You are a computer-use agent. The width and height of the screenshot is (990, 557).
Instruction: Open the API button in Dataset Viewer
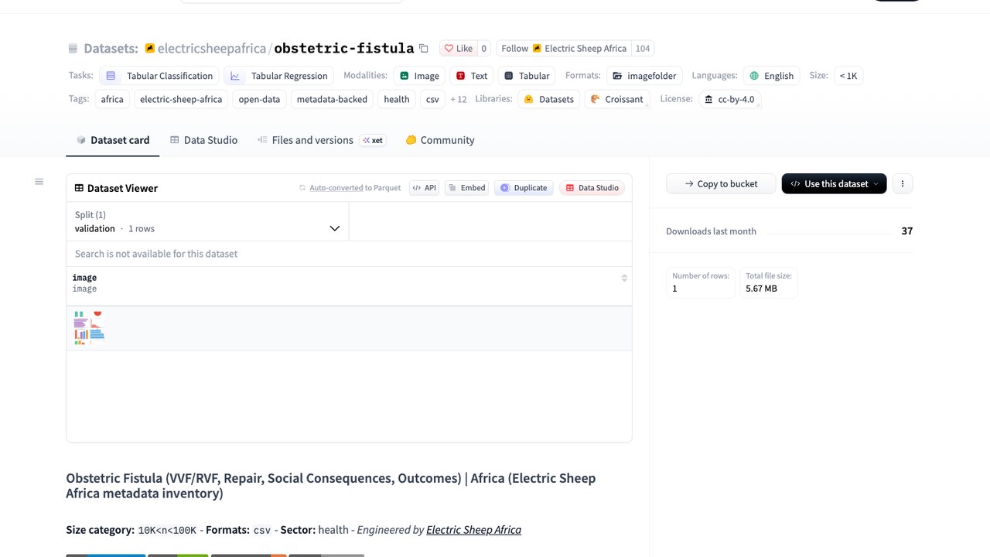point(425,188)
